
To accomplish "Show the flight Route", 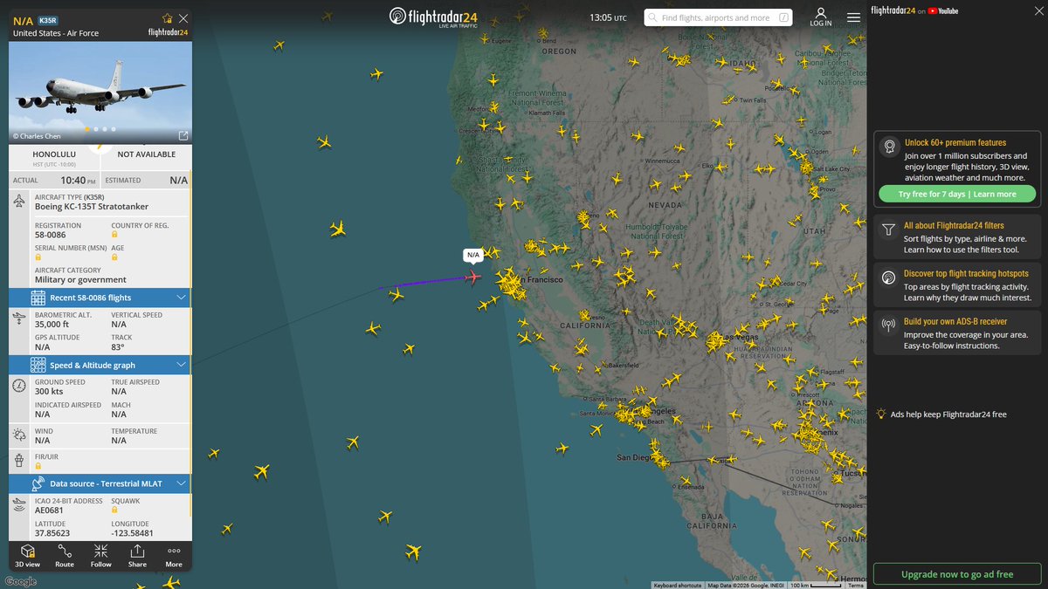I will point(65,556).
